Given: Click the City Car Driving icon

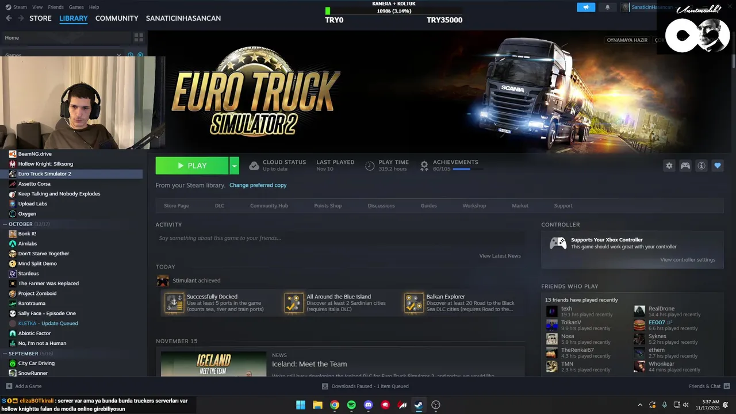Looking at the screenshot, I should point(13,363).
